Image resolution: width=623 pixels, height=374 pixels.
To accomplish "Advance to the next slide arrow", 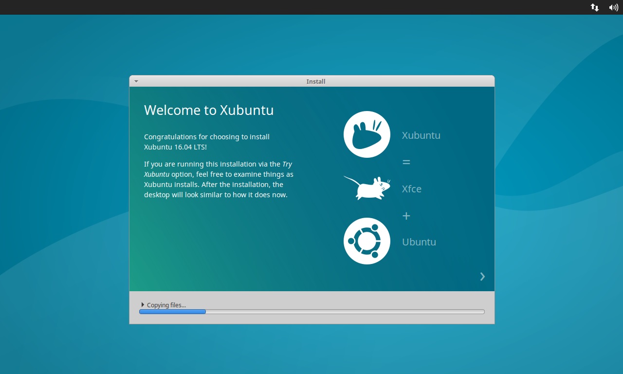I will 482,277.
